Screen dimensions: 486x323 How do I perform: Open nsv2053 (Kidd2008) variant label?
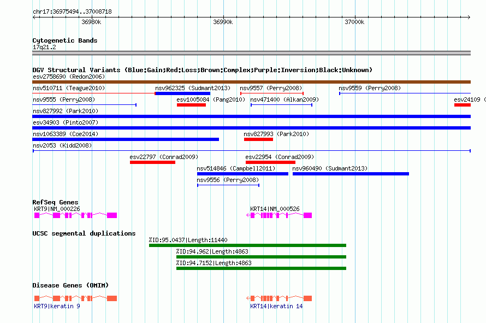click(62, 145)
